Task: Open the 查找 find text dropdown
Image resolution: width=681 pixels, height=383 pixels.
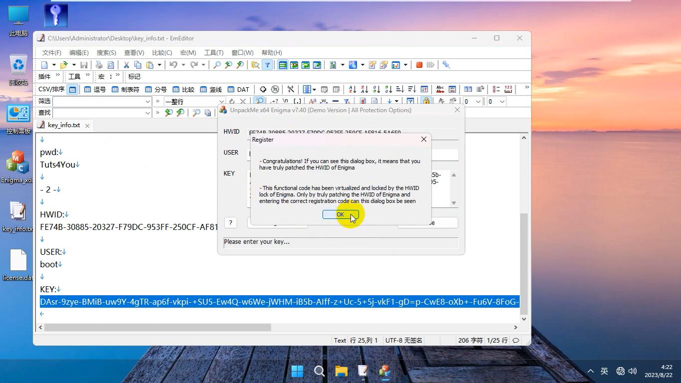Action: (x=148, y=113)
